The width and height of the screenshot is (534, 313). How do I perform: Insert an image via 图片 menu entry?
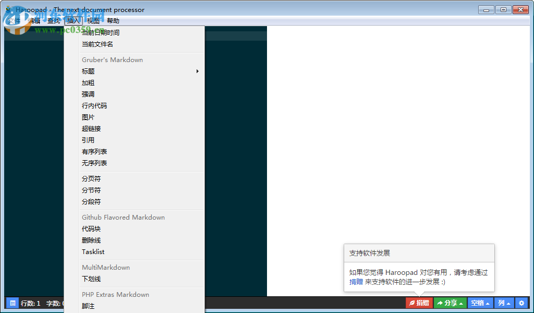(x=89, y=117)
